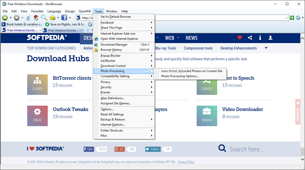
Task: Open the search engine dropdown arrow
Action: (x=303, y=18)
